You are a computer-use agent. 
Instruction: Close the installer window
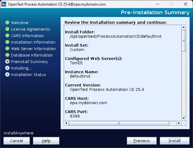click(x=186, y=4)
